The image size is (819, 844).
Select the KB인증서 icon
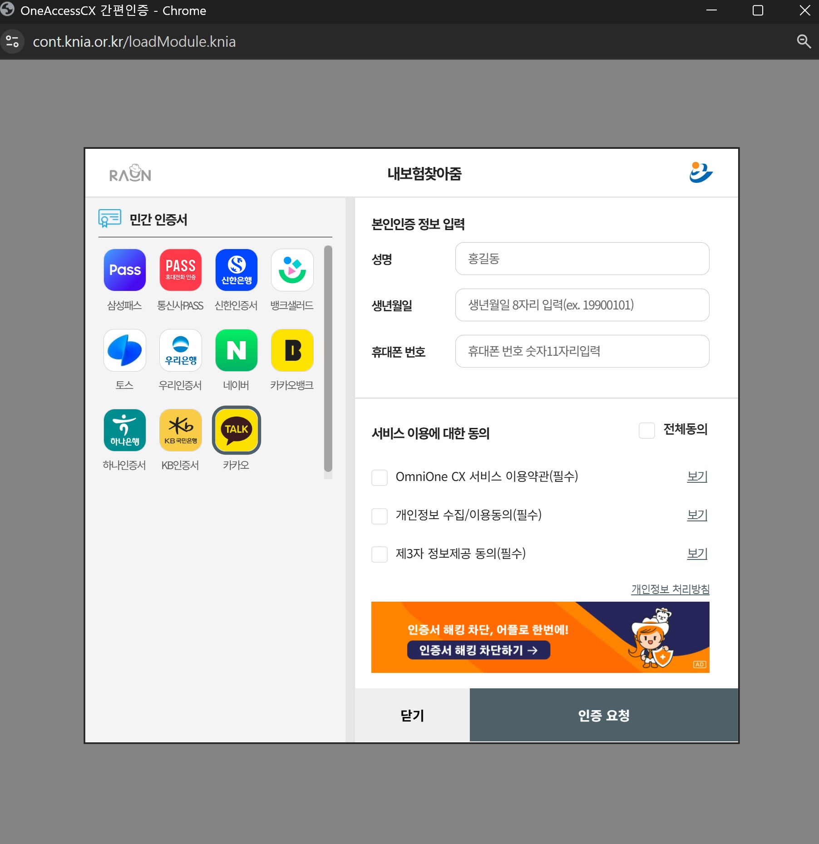(180, 430)
